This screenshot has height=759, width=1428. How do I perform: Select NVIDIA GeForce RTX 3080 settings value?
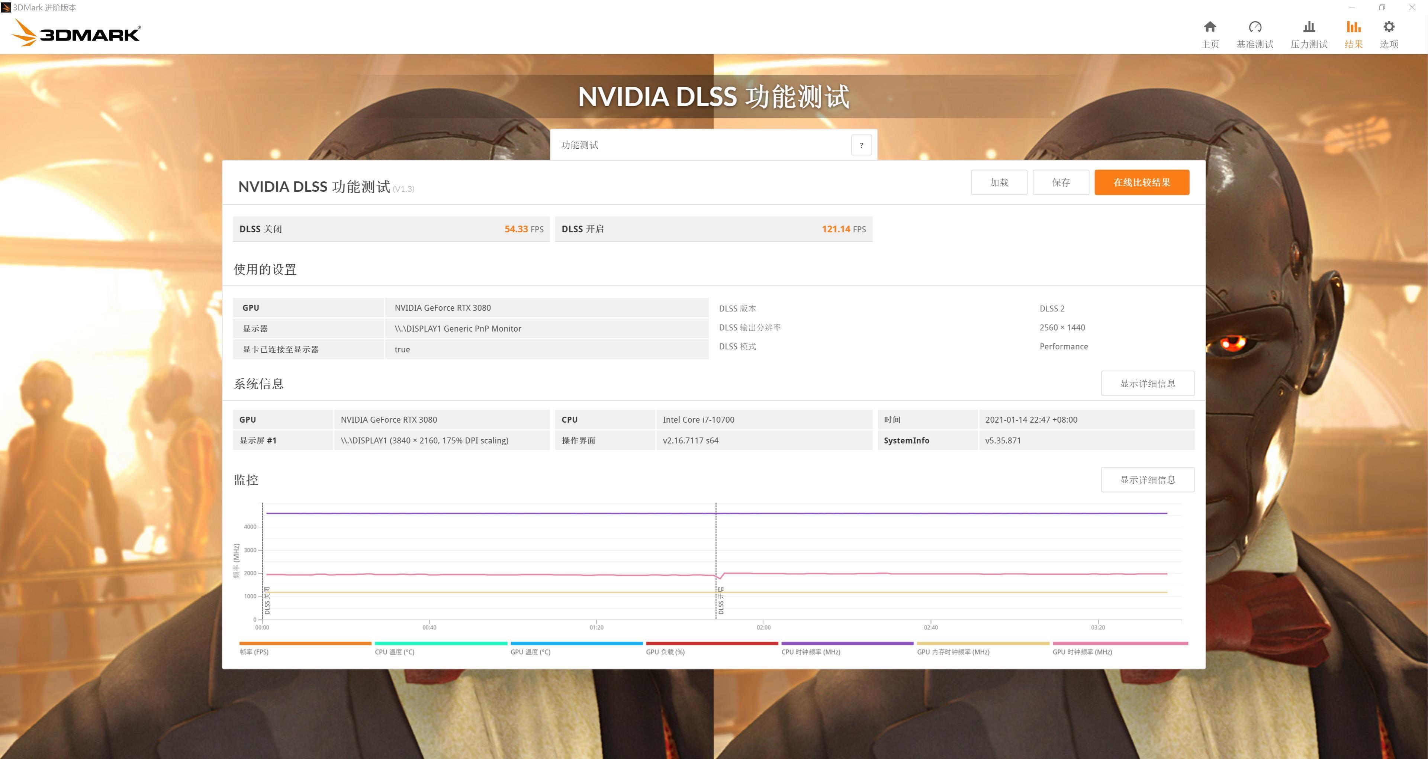[x=443, y=307]
